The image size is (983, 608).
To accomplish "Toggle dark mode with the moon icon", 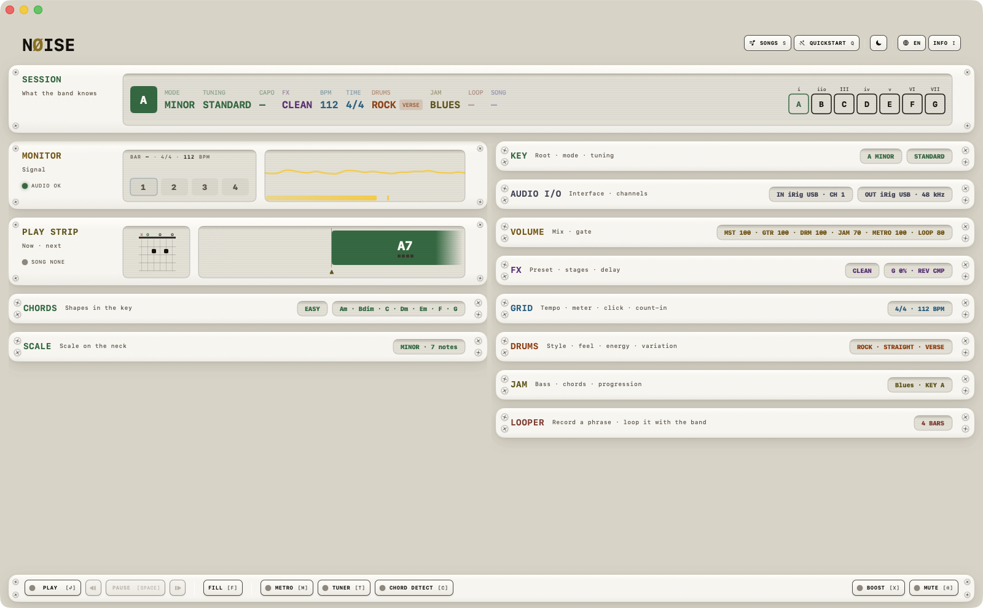I will tap(879, 43).
